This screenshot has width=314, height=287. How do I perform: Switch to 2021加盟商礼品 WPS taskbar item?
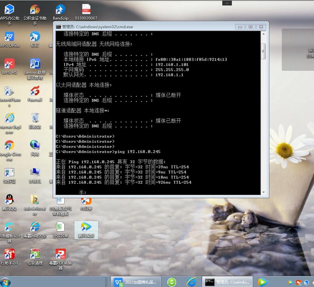[136, 282]
